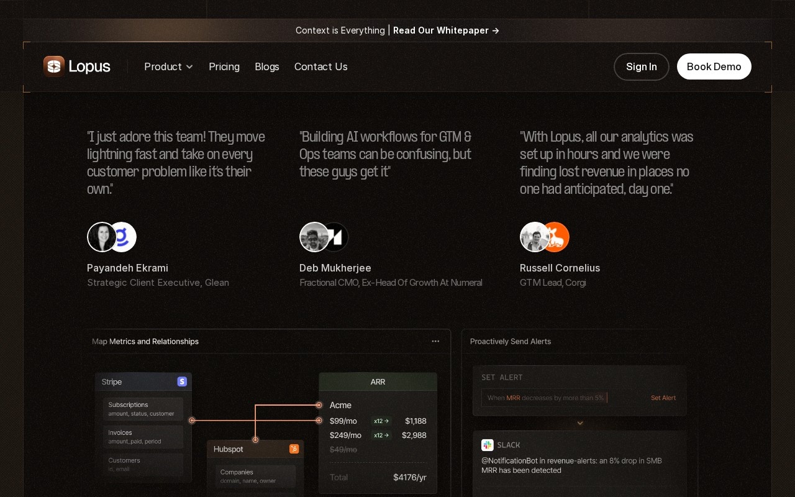Click the Corgi company logo
The width and height of the screenshot is (795, 497).
point(556,237)
